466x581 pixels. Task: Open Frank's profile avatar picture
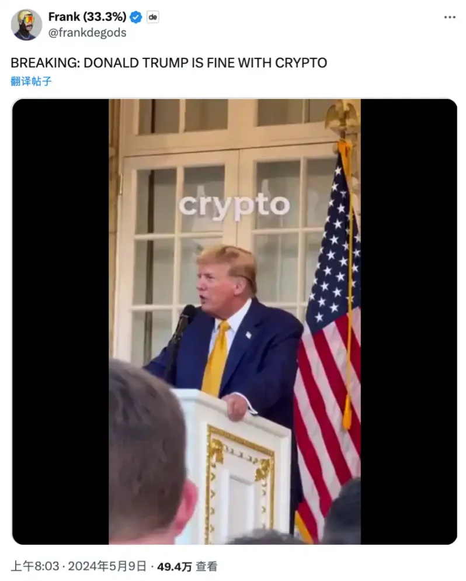(x=26, y=25)
